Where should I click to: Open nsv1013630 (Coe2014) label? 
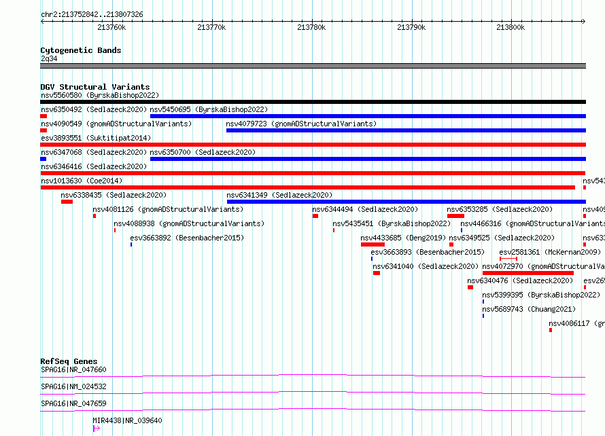(x=82, y=181)
